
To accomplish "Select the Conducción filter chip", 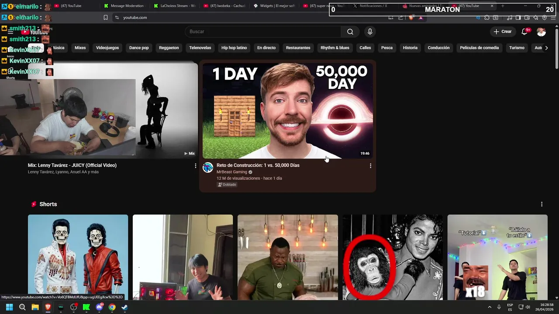I will 438,48.
